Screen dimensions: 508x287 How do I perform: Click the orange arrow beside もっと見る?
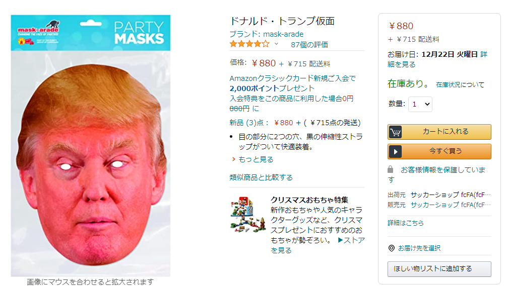click(234, 159)
